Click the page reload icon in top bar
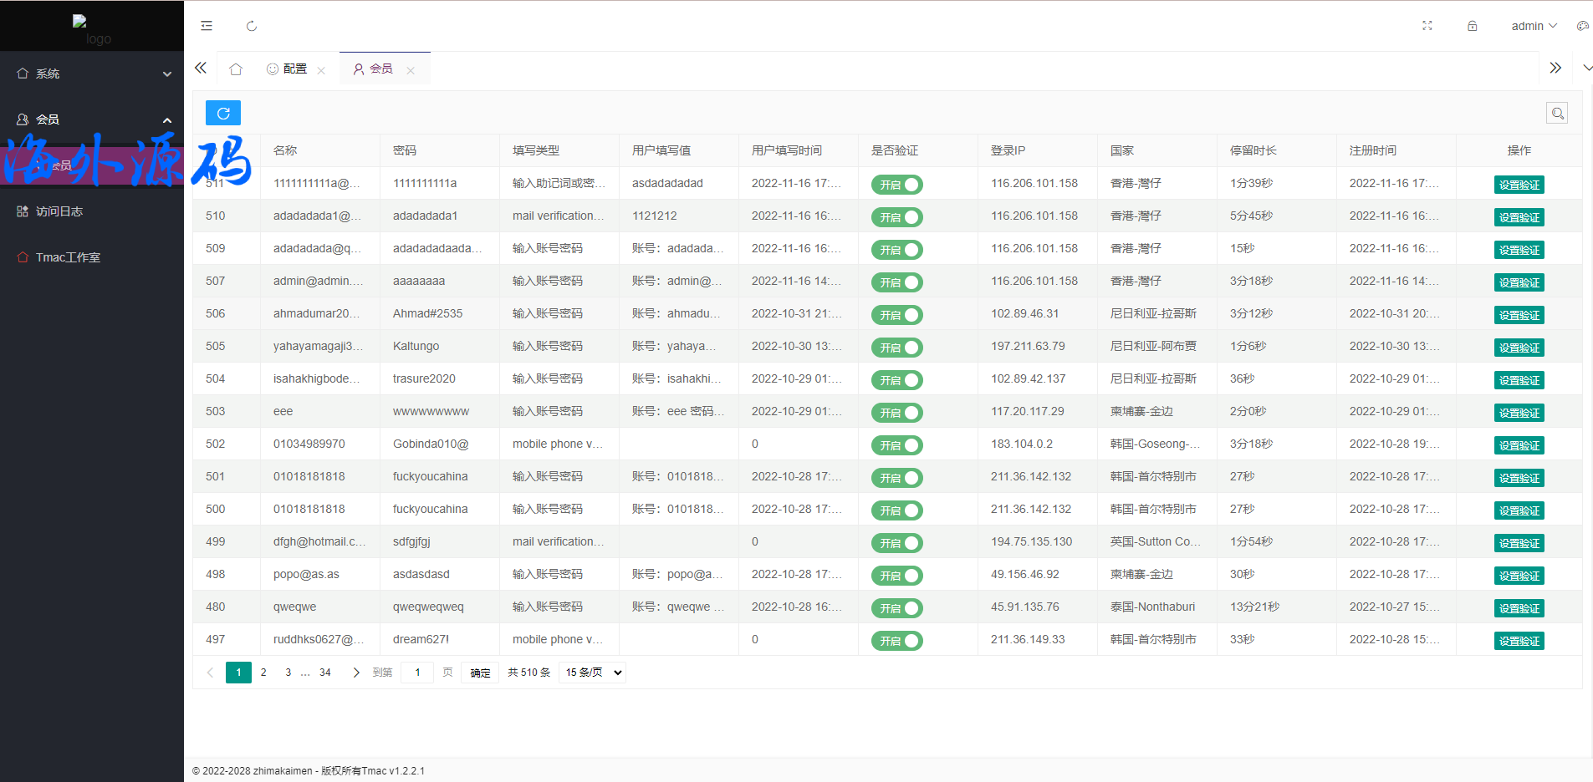The image size is (1593, 782). tap(252, 26)
